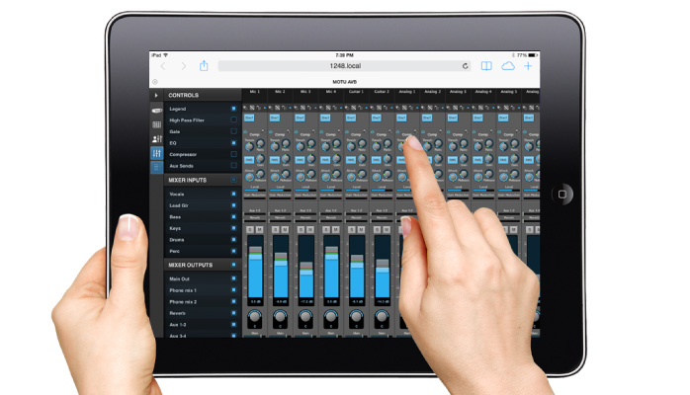Screen dimensions: 690x395
Task: Toggle the Compressor checkbox
Action: (233, 154)
